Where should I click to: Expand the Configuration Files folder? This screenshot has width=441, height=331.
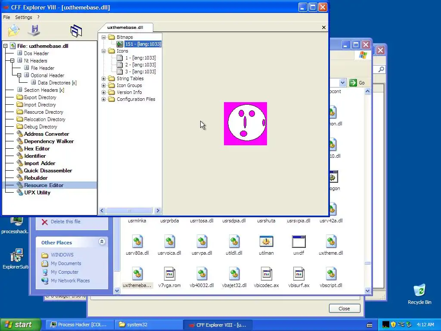tap(103, 100)
